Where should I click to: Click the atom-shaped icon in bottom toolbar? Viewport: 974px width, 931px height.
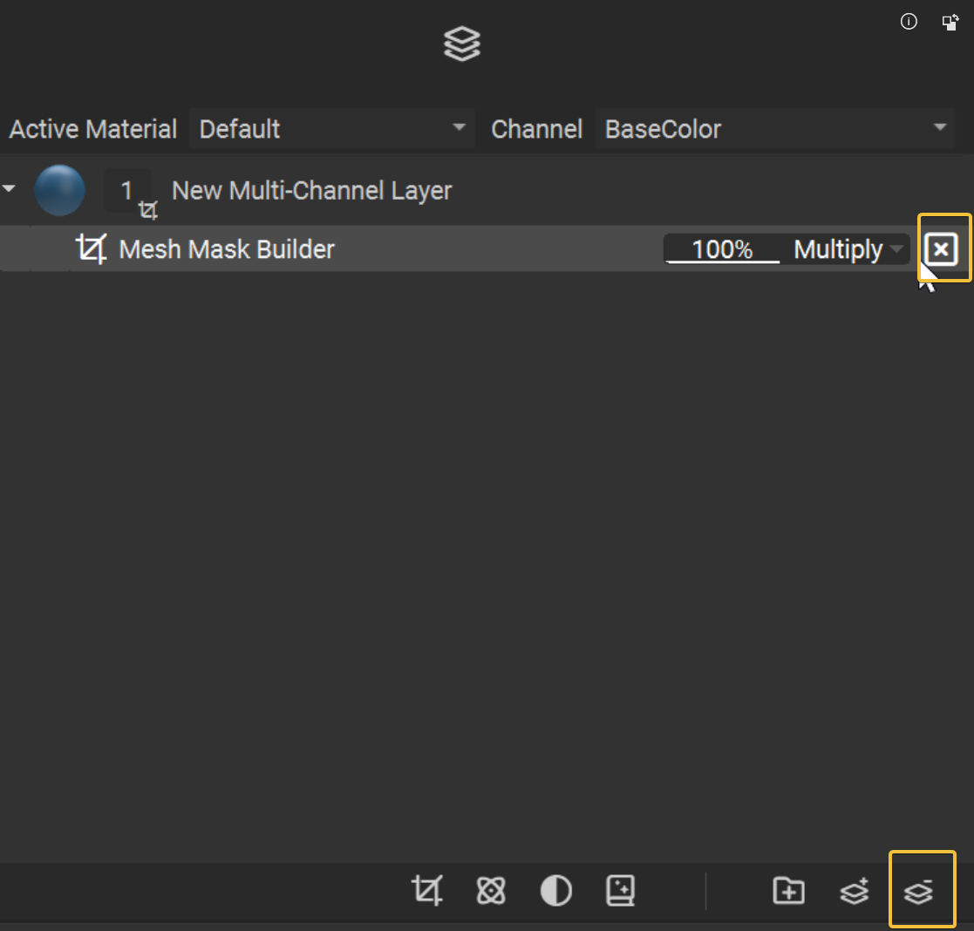click(x=491, y=891)
